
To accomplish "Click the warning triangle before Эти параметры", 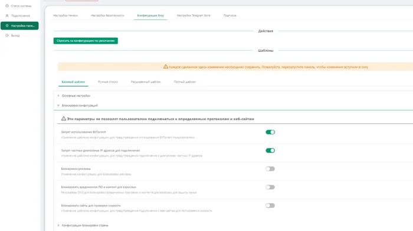I will coord(64,118).
